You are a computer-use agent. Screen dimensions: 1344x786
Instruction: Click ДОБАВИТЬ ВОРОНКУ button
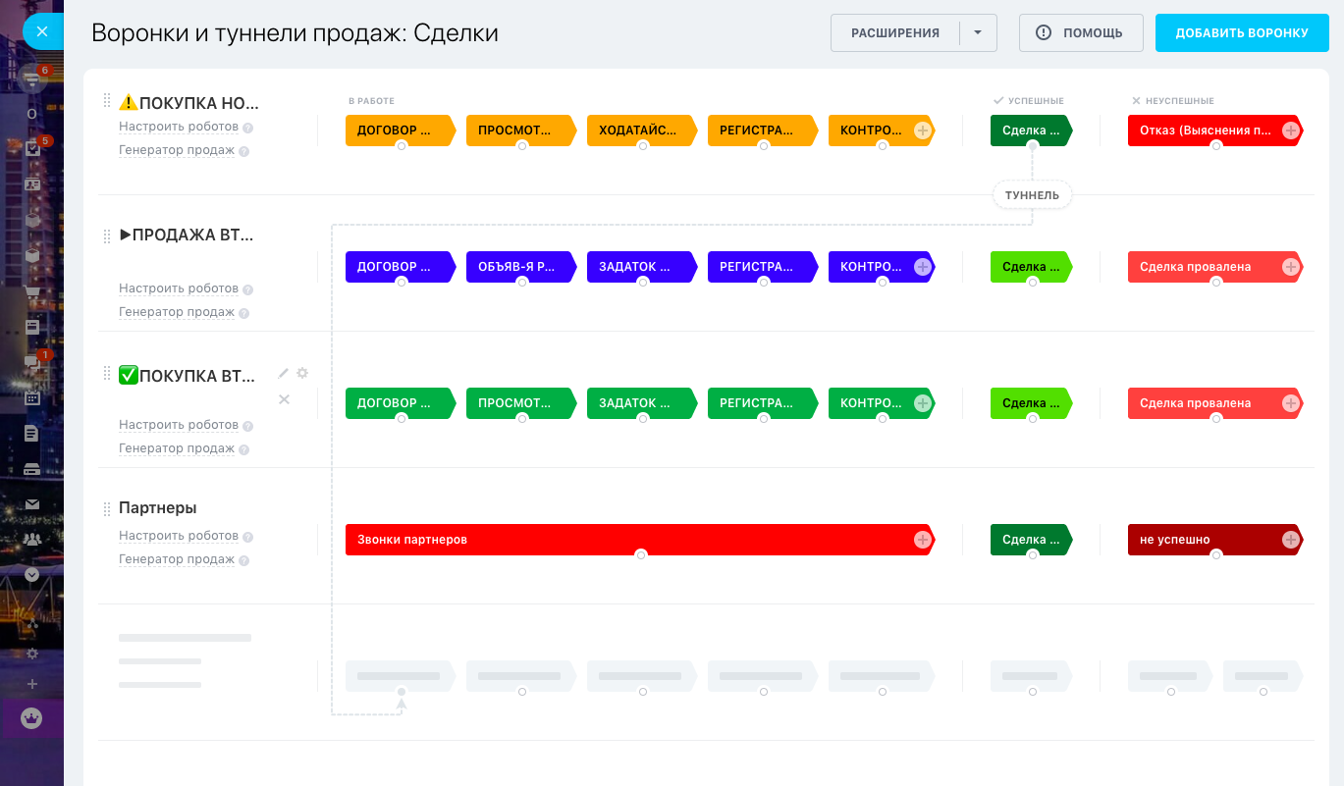tap(1241, 32)
